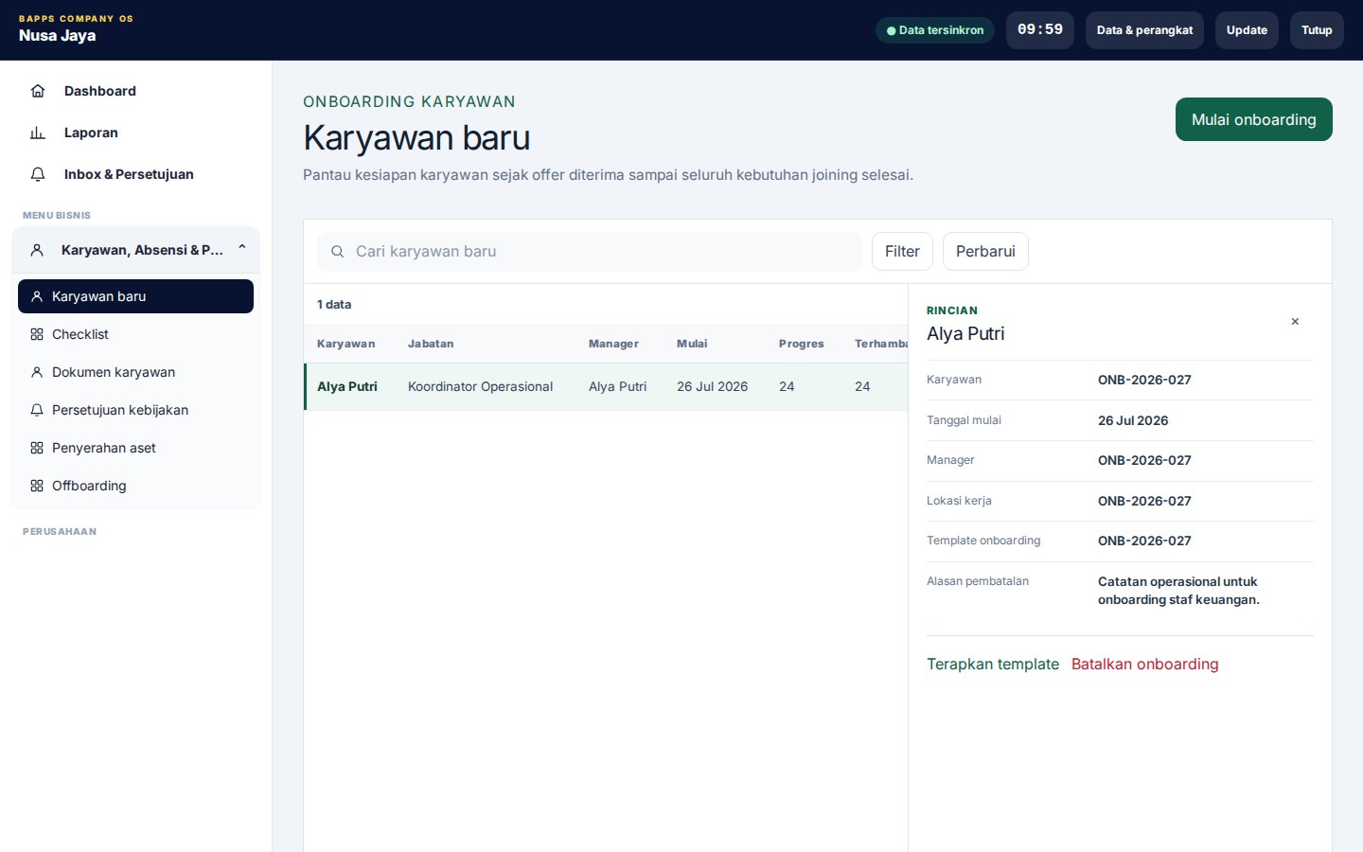Click Perbarui to refresh list
This screenshot has height=852, width=1363.
coord(985,252)
